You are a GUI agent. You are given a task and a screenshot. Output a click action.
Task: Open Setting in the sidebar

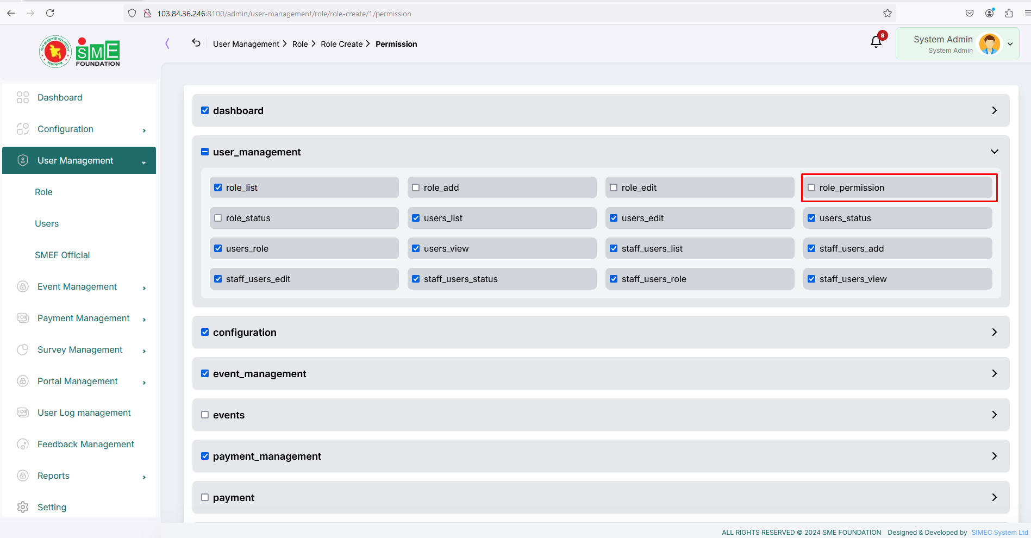[x=52, y=507]
